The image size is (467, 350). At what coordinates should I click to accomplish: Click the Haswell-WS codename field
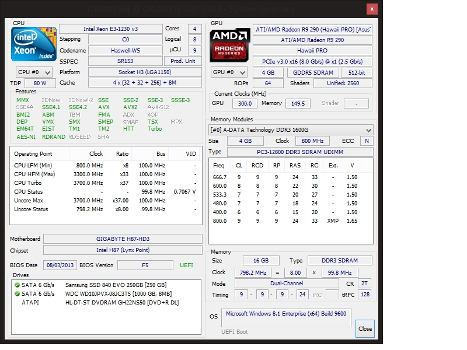pos(126,51)
